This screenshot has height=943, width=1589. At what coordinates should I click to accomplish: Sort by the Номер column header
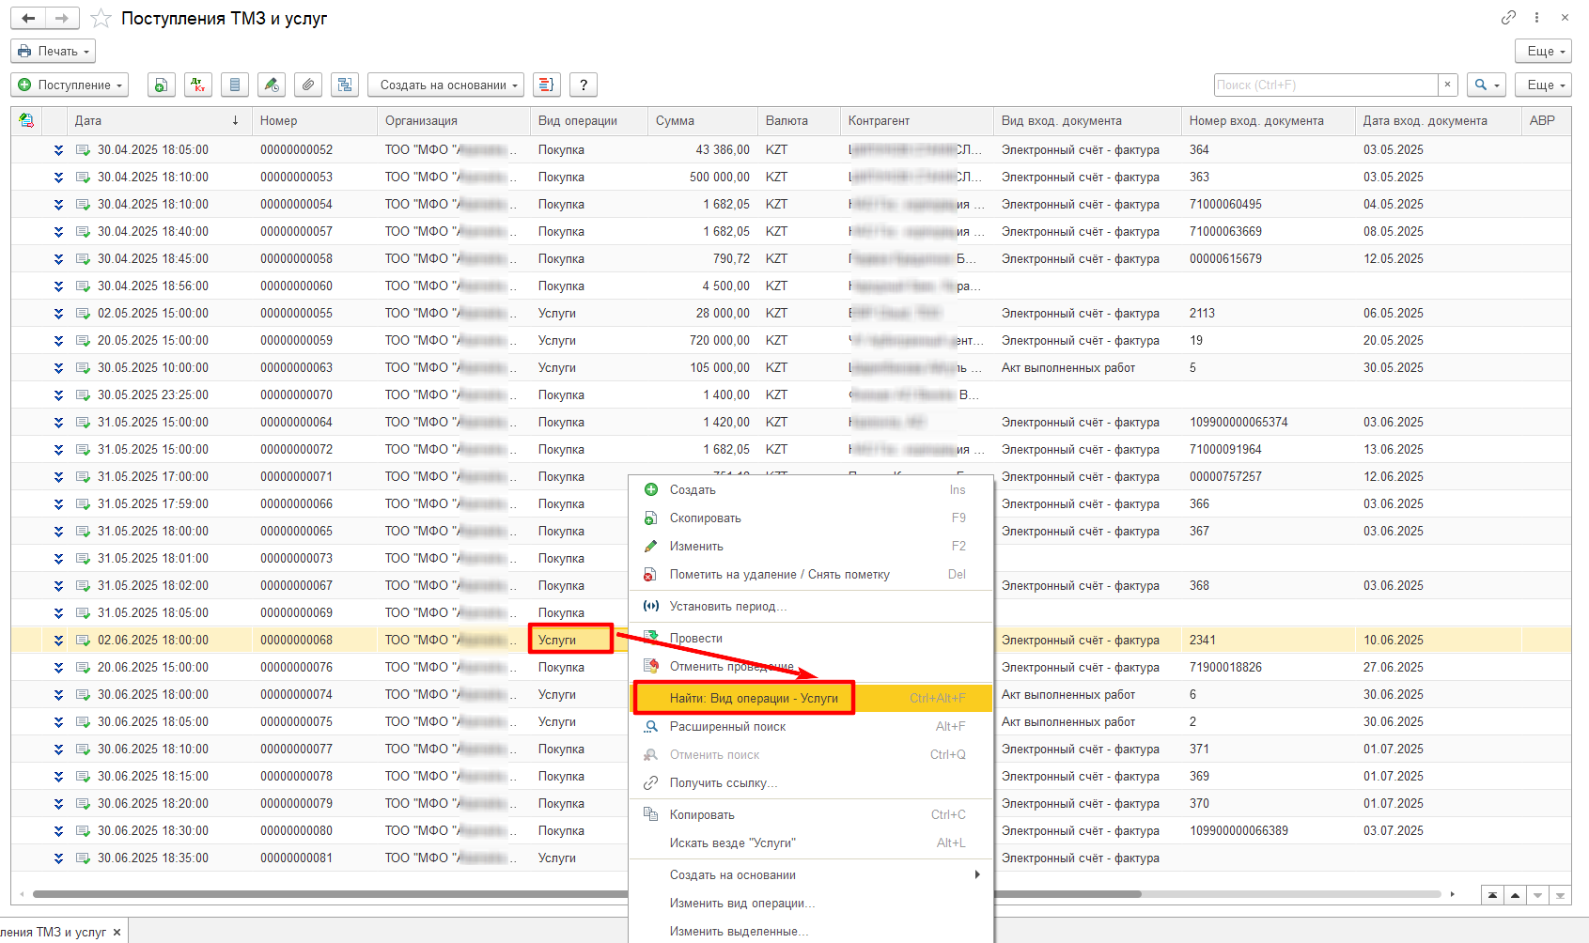click(x=314, y=120)
